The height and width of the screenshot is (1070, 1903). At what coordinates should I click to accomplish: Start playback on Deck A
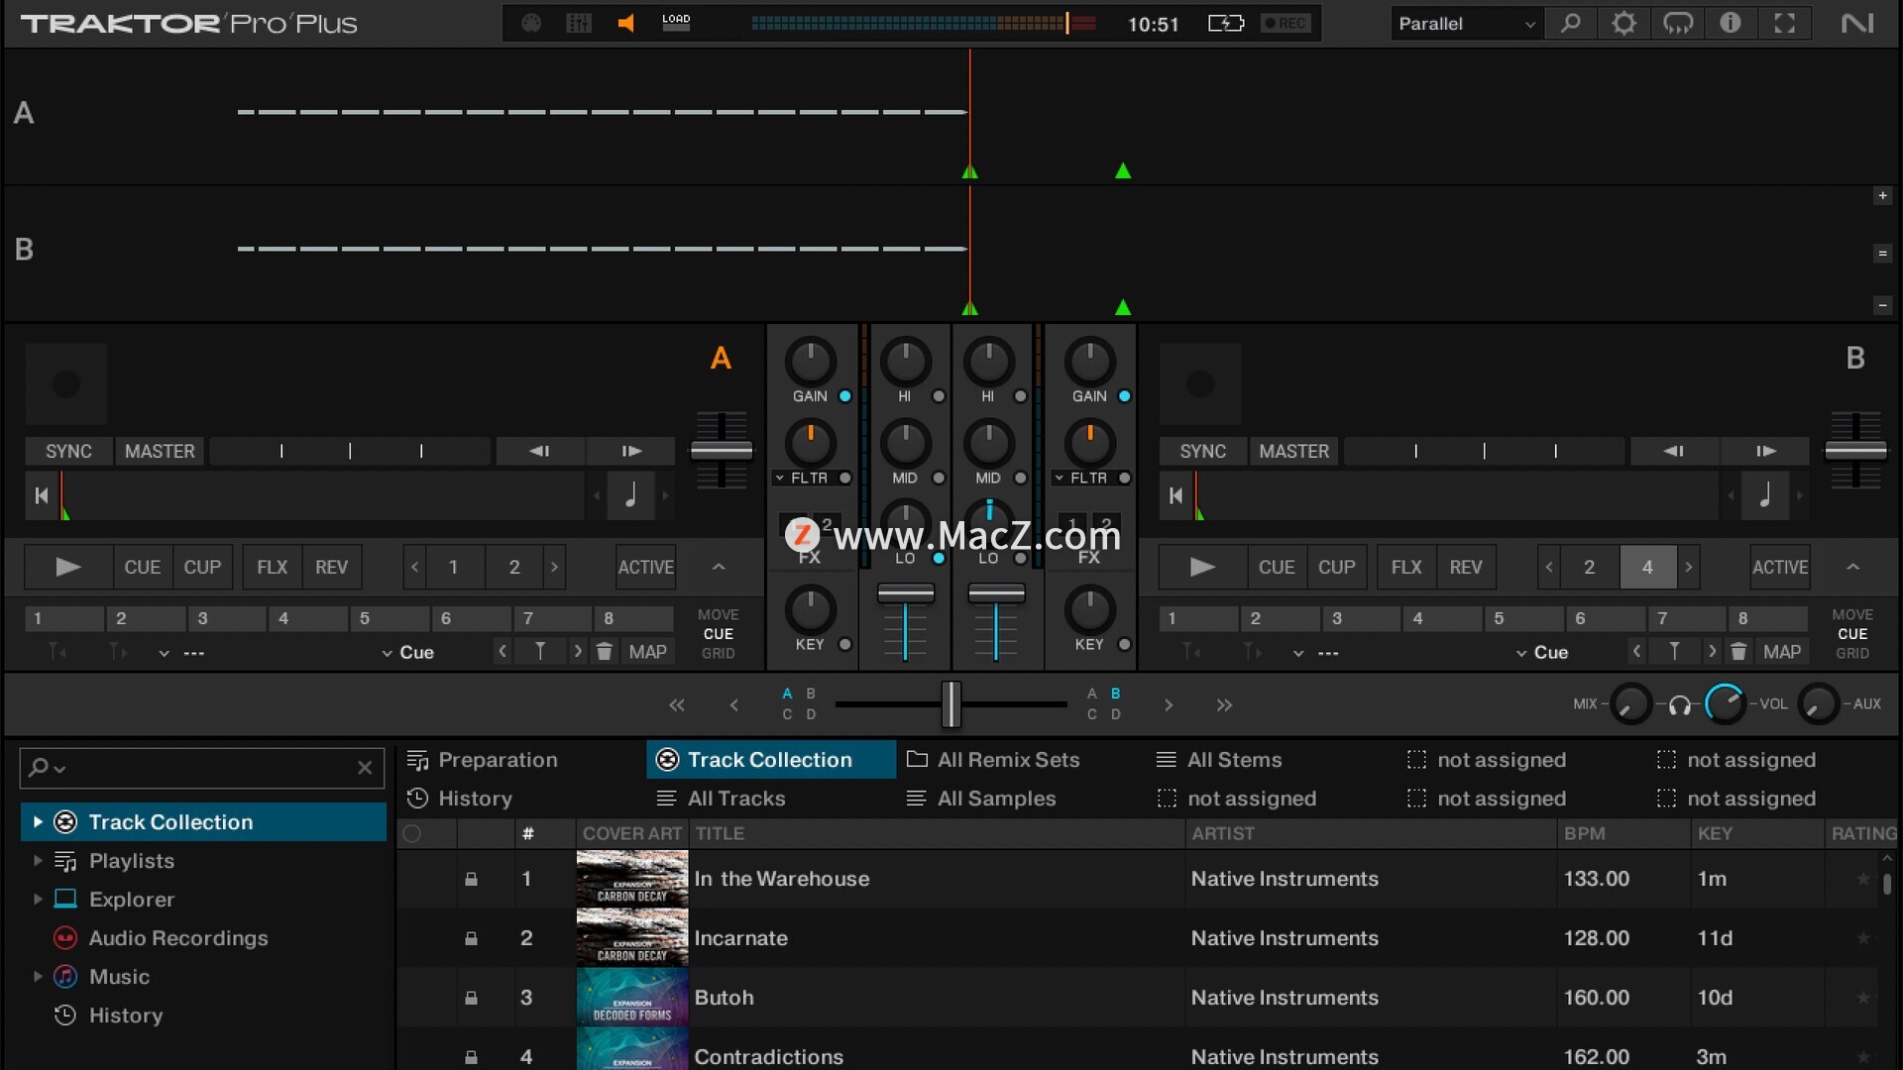tap(67, 567)
